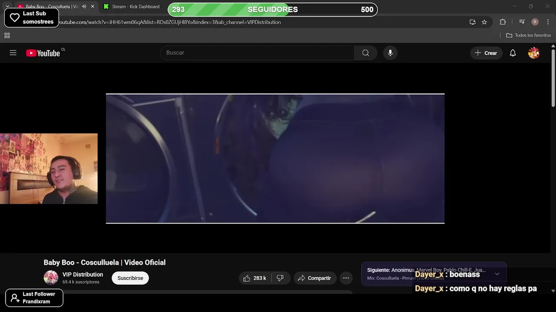Click in the Buscar search field
The height and width of the screenshot is (312, 556).
pos(257,53)
